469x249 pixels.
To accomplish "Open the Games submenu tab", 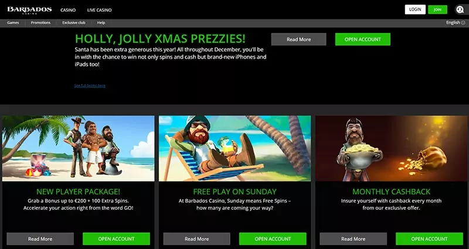I will click(x=13, y=23).
